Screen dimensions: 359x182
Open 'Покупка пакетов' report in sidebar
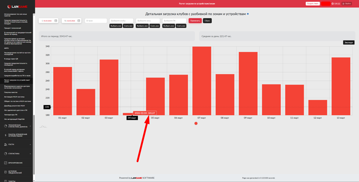[x=10, y=92]
